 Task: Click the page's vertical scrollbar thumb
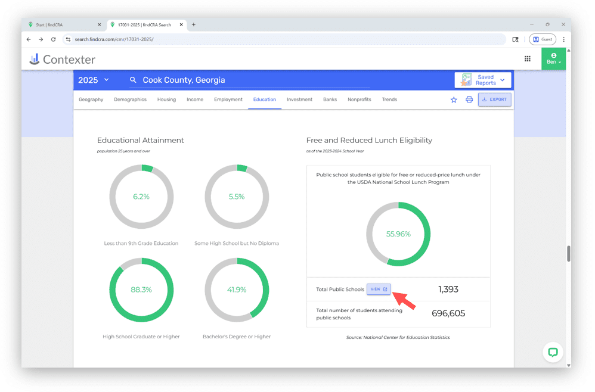click(568, 253)
